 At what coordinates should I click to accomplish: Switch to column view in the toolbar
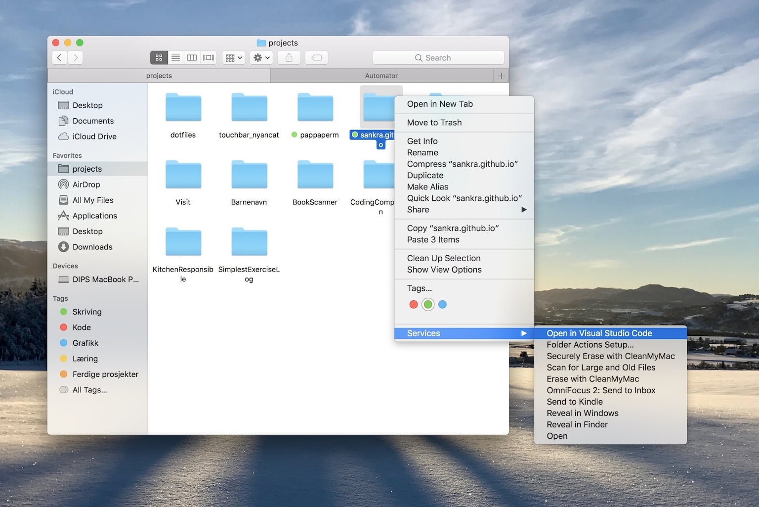(192, 57)
